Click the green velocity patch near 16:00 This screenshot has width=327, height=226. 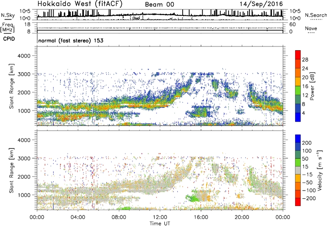[x=193, y=198]
